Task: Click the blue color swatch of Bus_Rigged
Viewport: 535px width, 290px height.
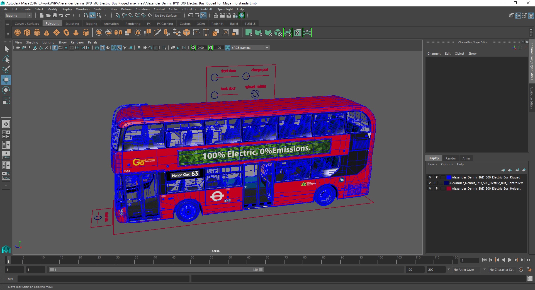Action: tap(449, 177)
